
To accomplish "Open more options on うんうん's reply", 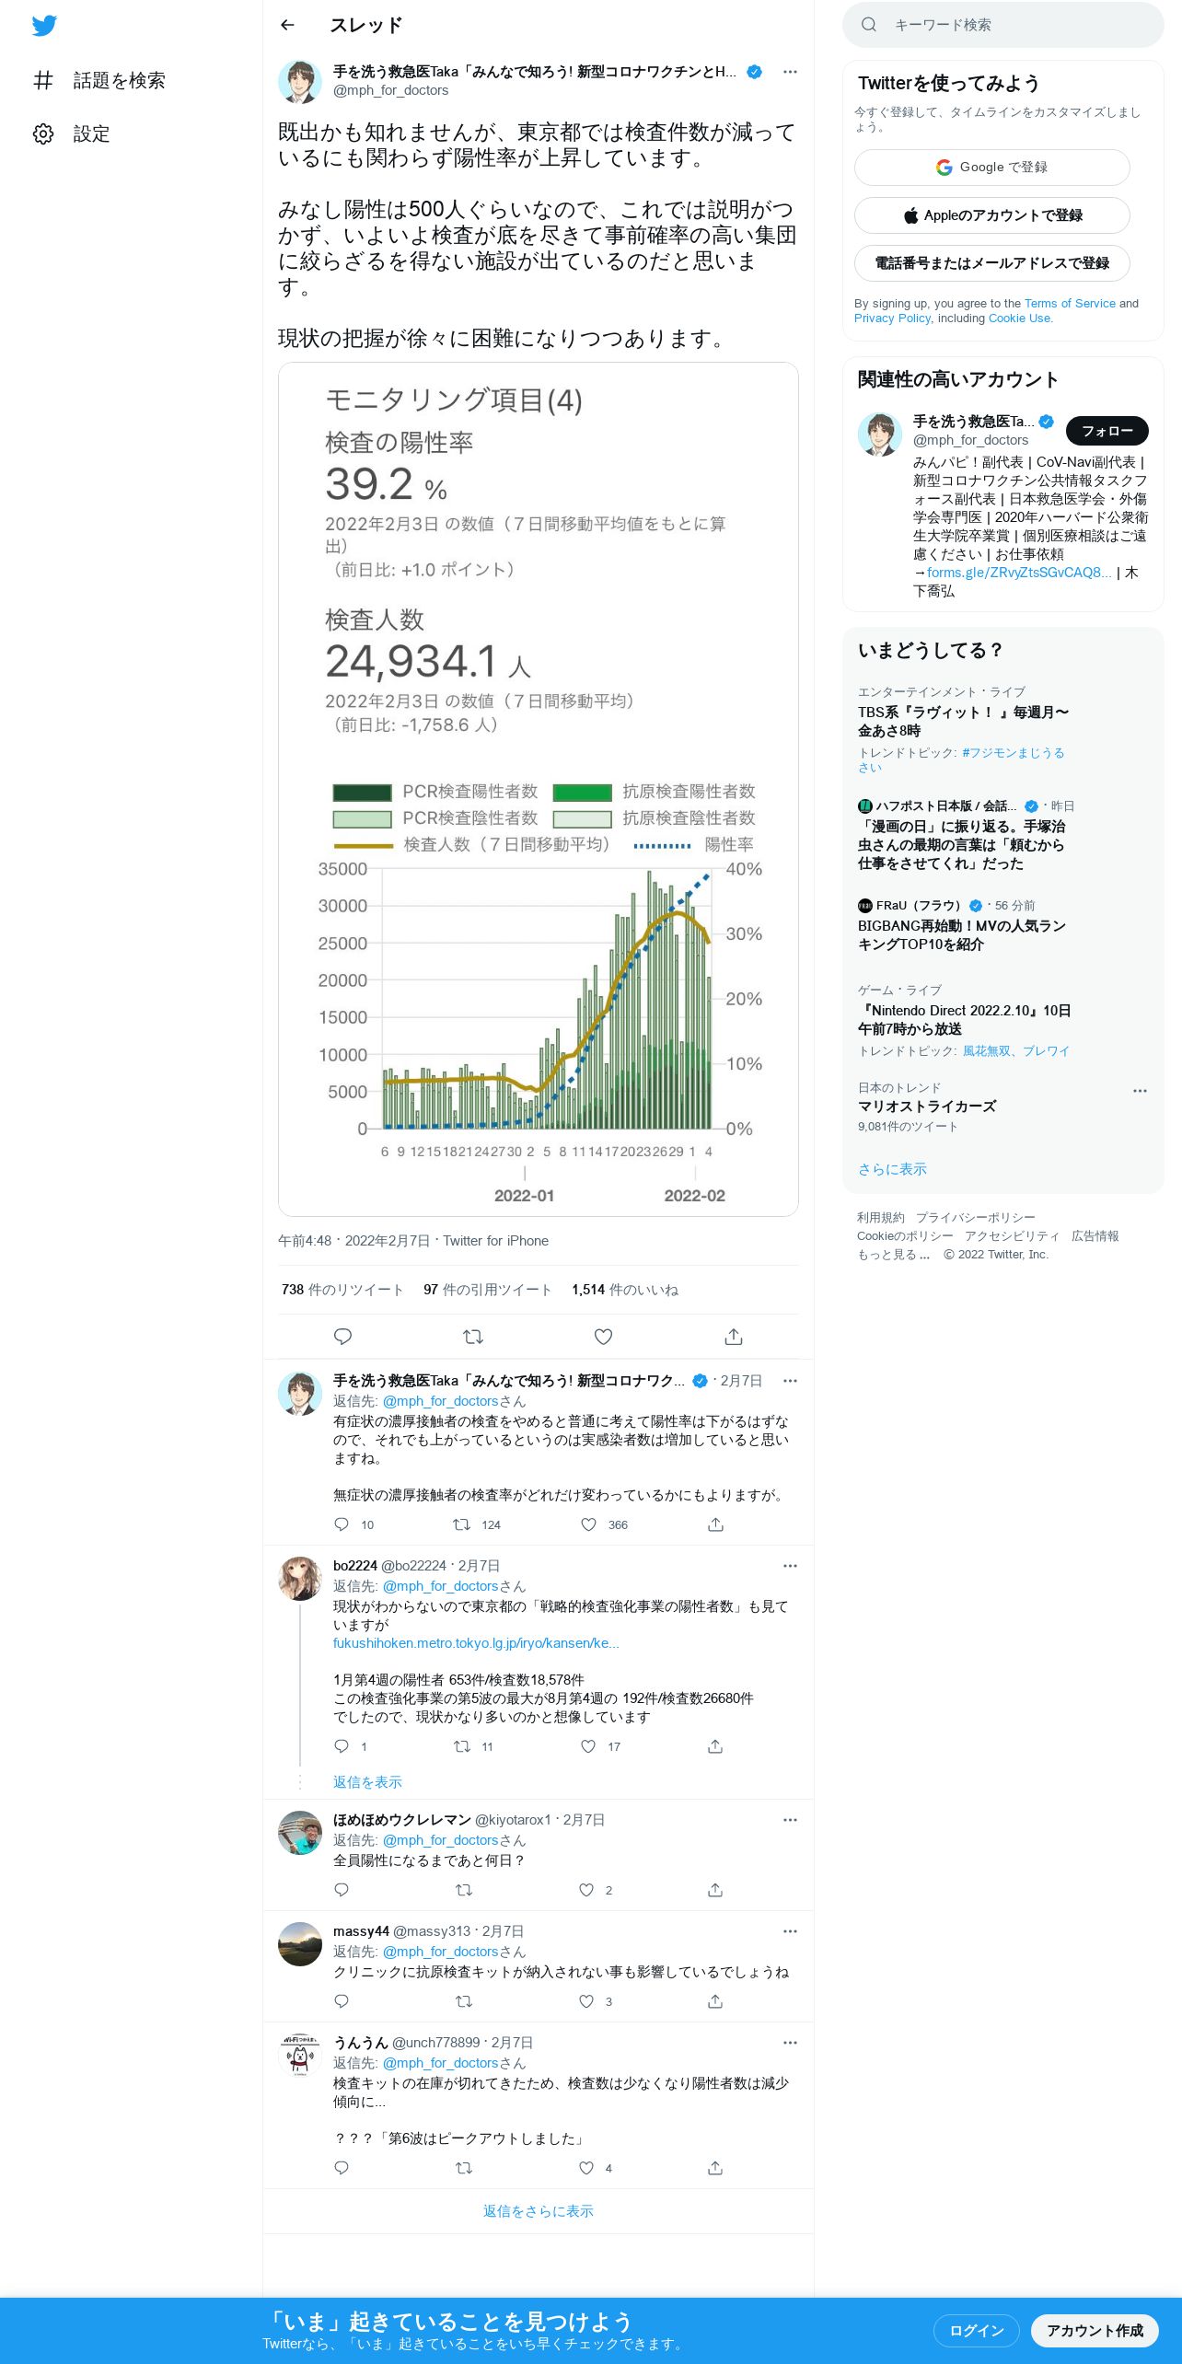I will (x=790, y=2043).
